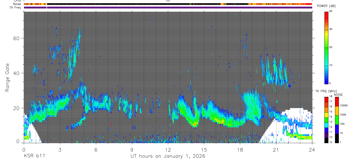Click the Range Gate axis label
Viewport: 351px width, 162px height.
tap(7, 77)
